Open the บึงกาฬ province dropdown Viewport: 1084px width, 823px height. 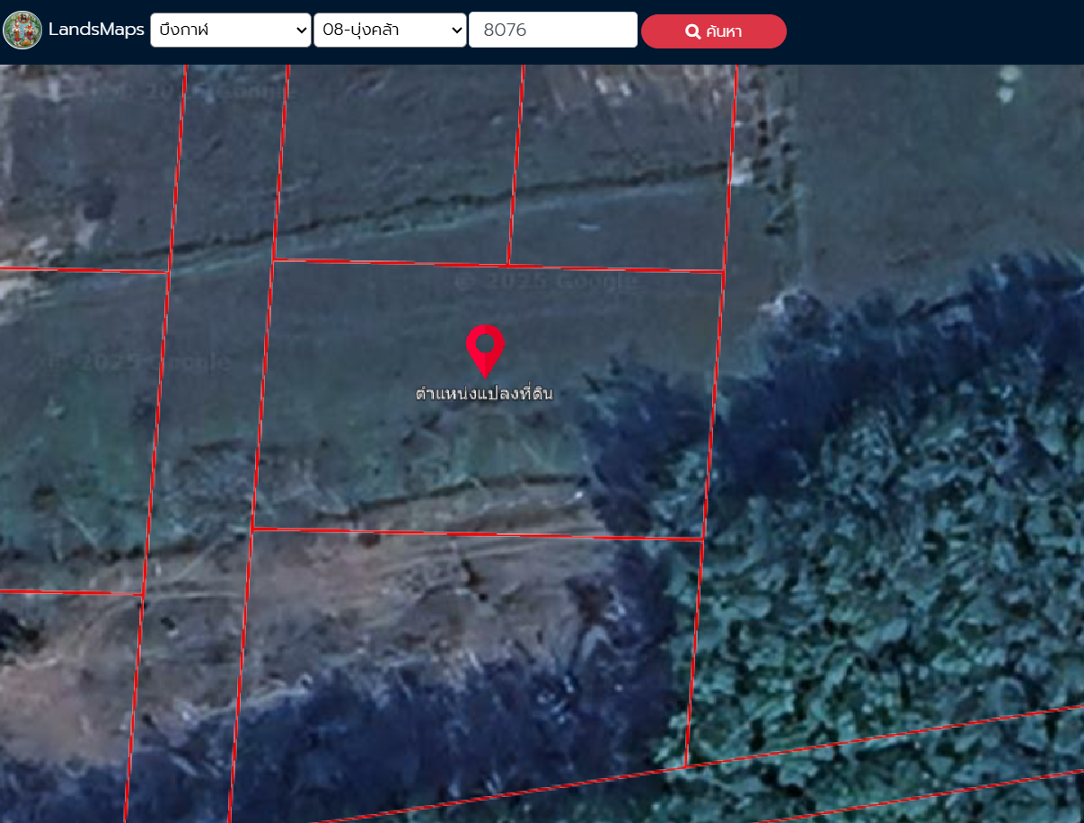(231, 30)
